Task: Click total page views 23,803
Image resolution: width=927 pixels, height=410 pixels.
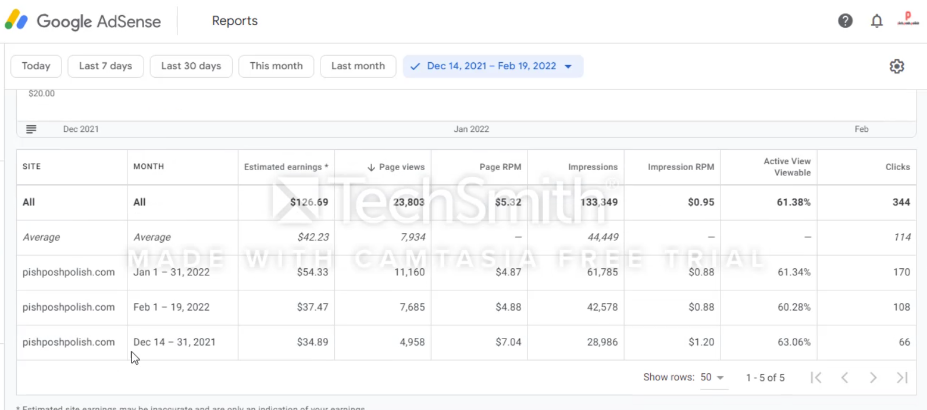Action: pos(409,203)
